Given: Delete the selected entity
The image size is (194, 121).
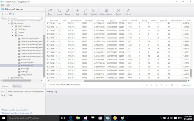Looking at the screenshot, I should click(118, 12).
